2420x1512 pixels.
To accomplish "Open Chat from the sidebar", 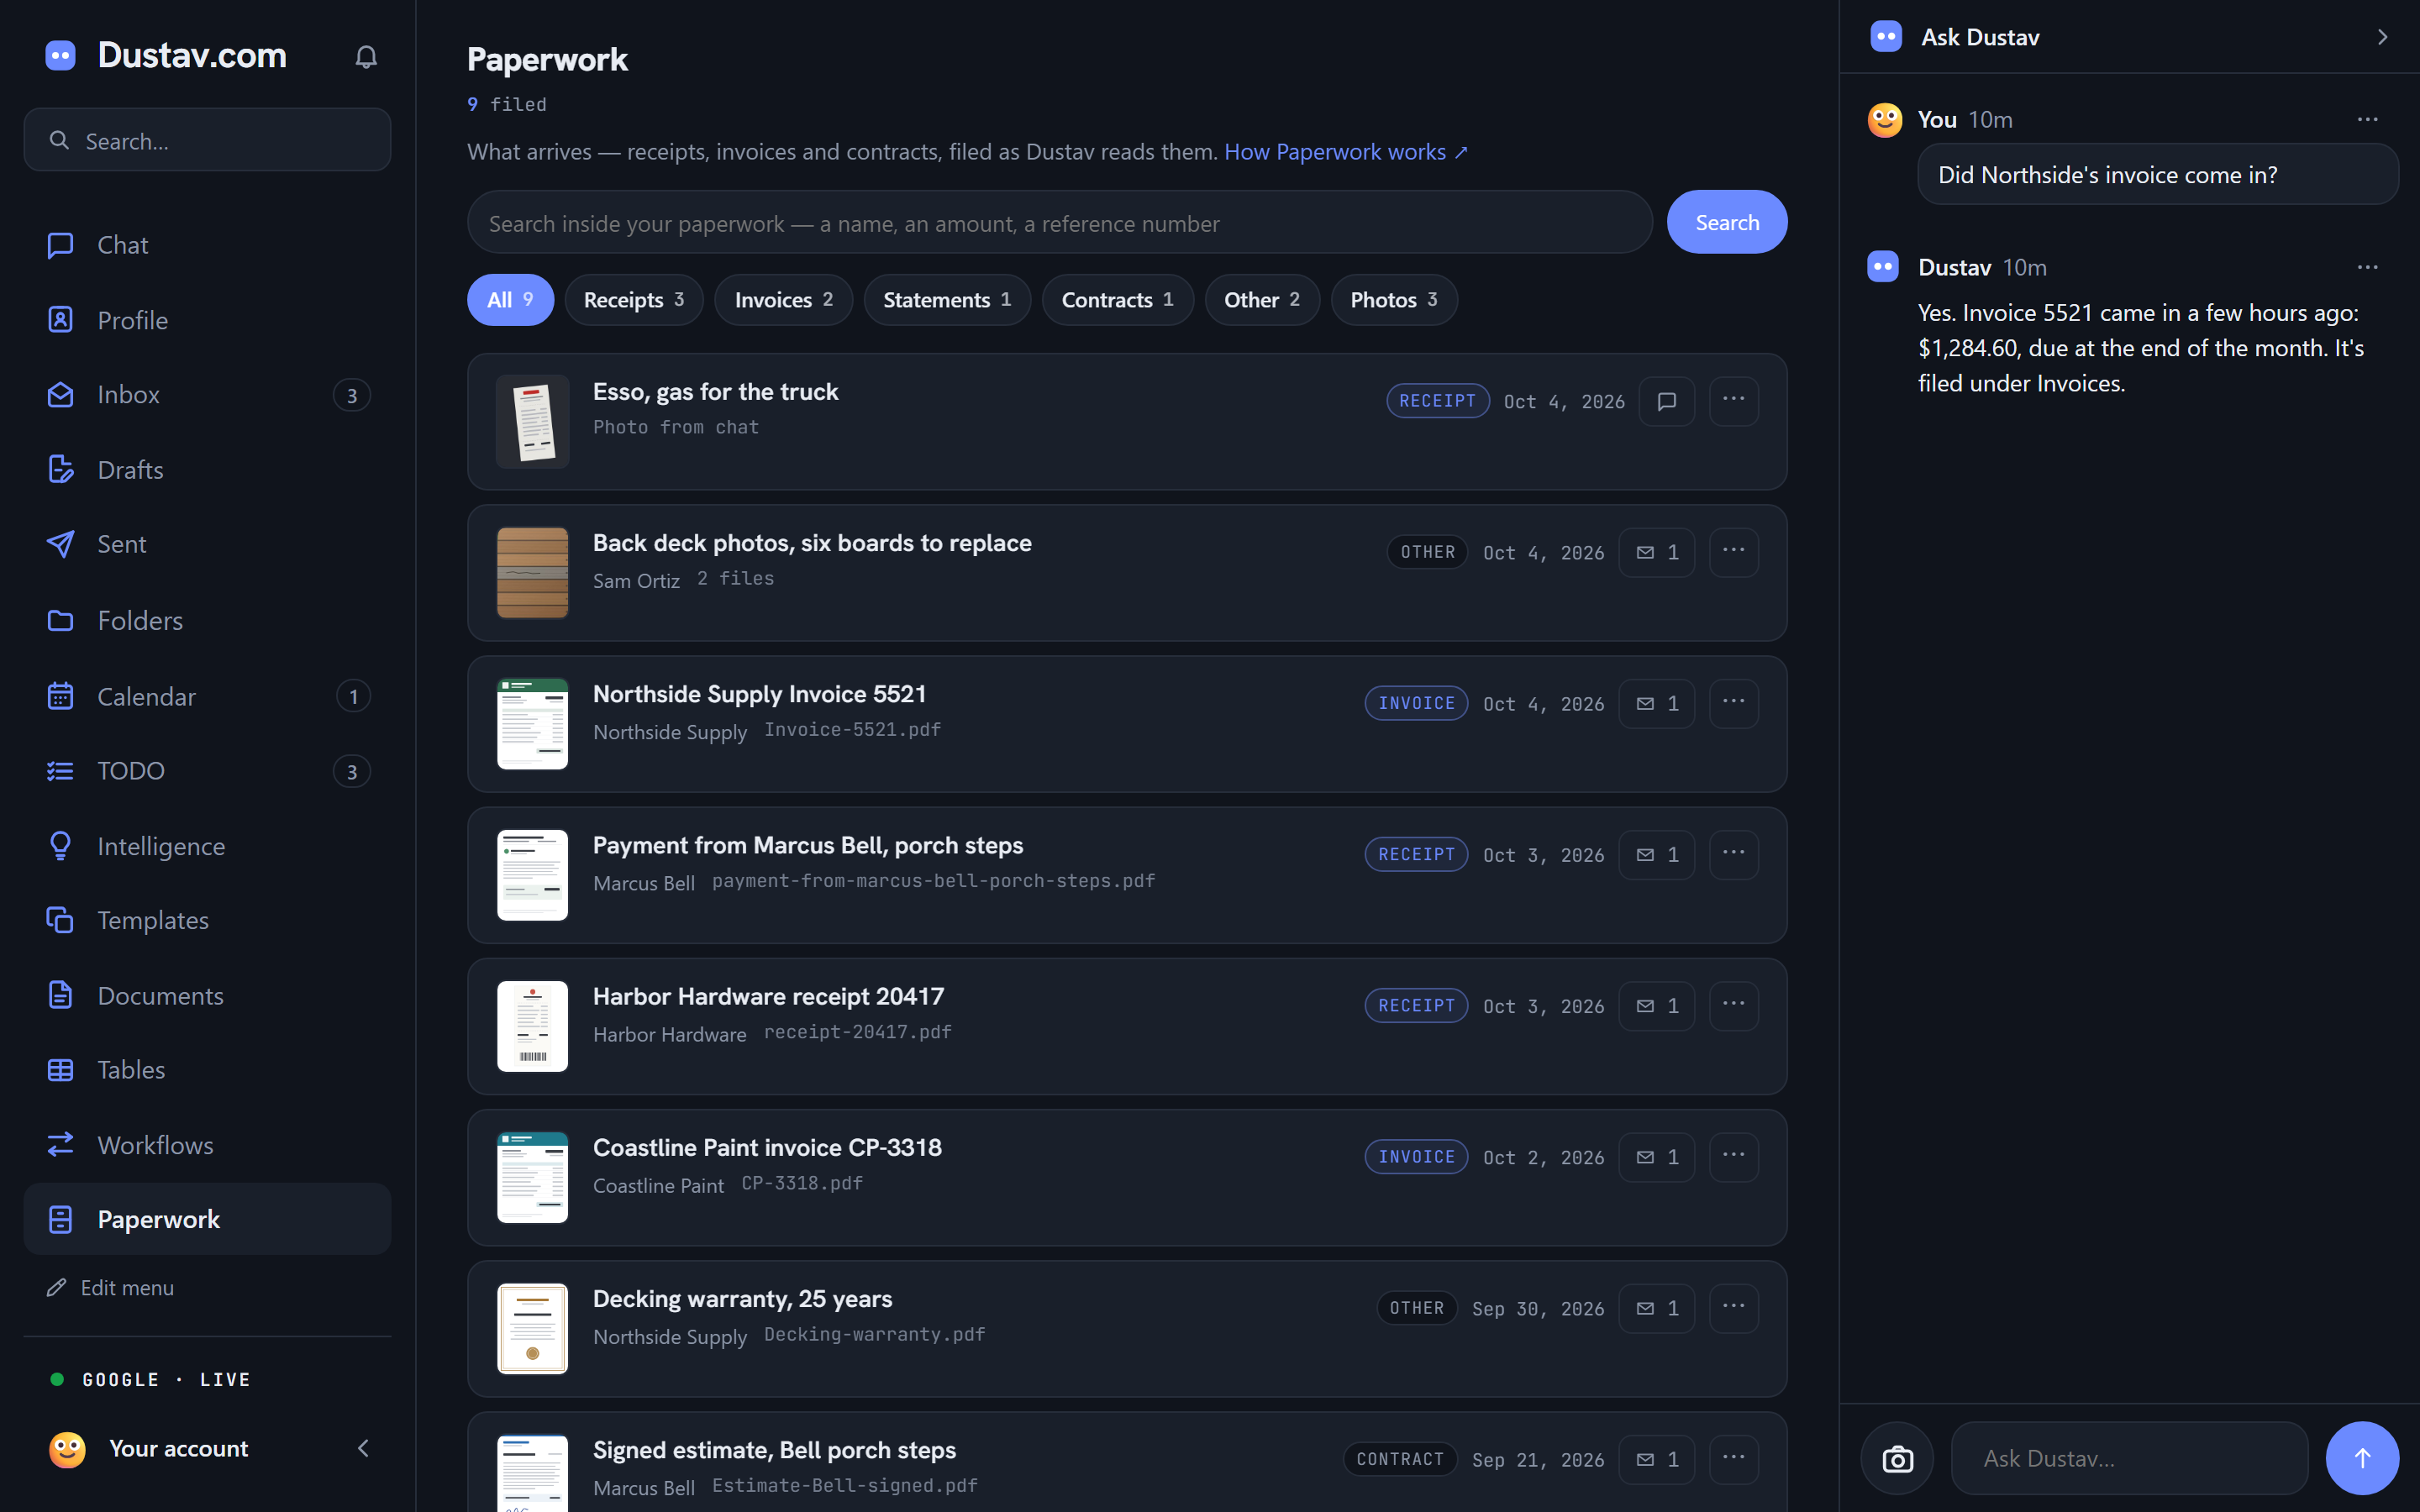I will (207, 245).
